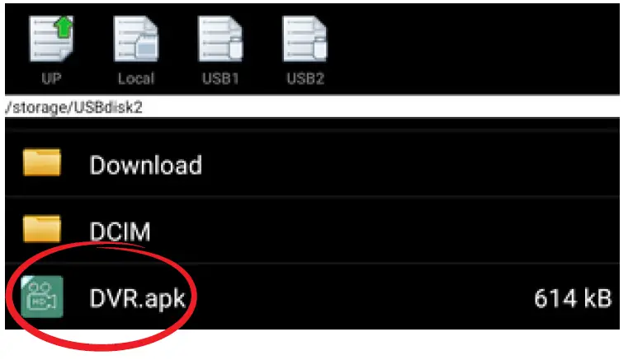Tap the green DVR camera app icon

(x=42, y=297)
